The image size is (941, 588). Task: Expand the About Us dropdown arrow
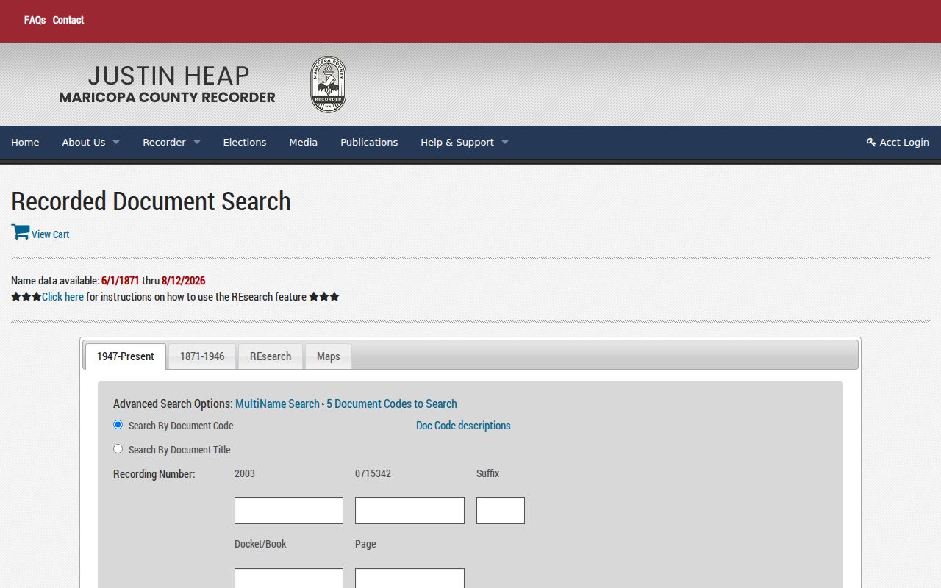116,143
